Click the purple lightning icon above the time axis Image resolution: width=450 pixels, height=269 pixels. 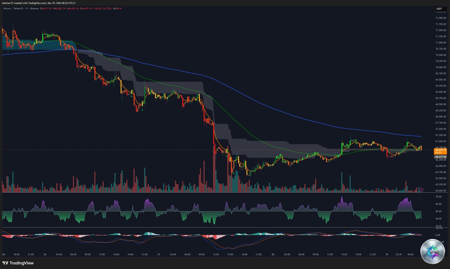(421, 190)
